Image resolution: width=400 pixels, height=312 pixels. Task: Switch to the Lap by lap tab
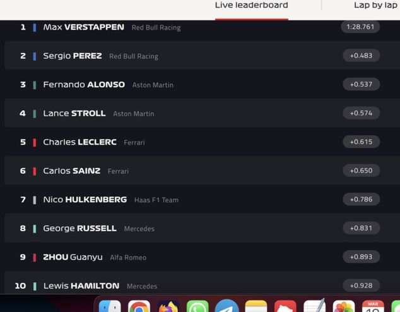(x=375, y=5)
